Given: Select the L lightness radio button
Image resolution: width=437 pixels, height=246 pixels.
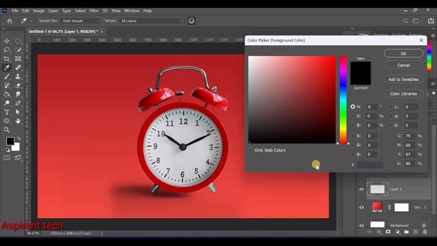Looking at the screenshot, I should tap(391, 107).
